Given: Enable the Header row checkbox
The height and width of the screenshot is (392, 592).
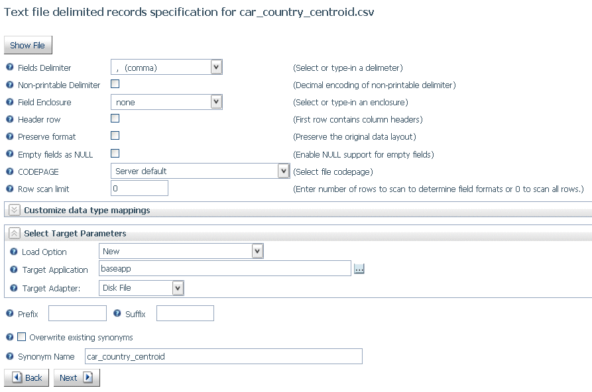Looking at the screenshot, I should [115, 119].
